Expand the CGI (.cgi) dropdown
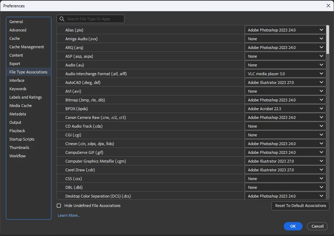Viewport: 334px width, 236px height. [x=285, y=135]
